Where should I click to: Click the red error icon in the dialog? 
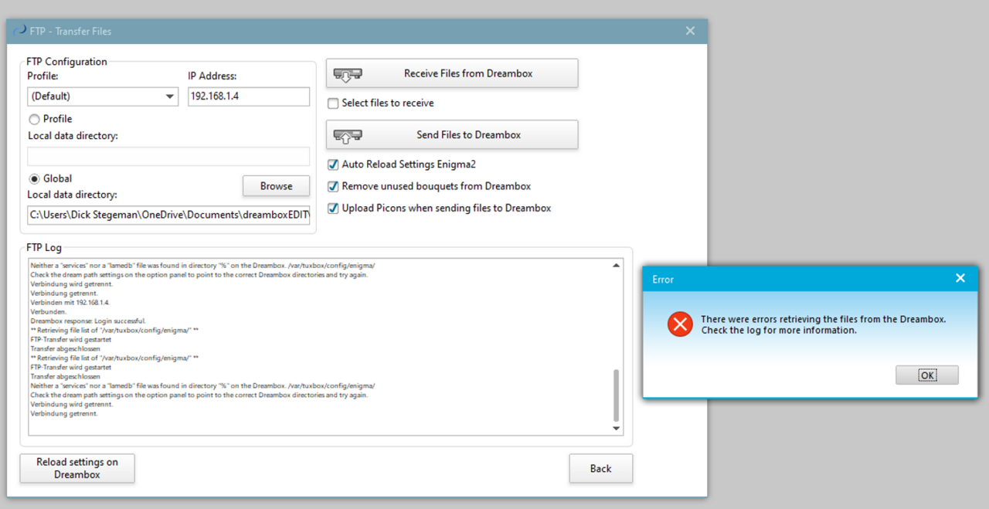click(680, 324)
